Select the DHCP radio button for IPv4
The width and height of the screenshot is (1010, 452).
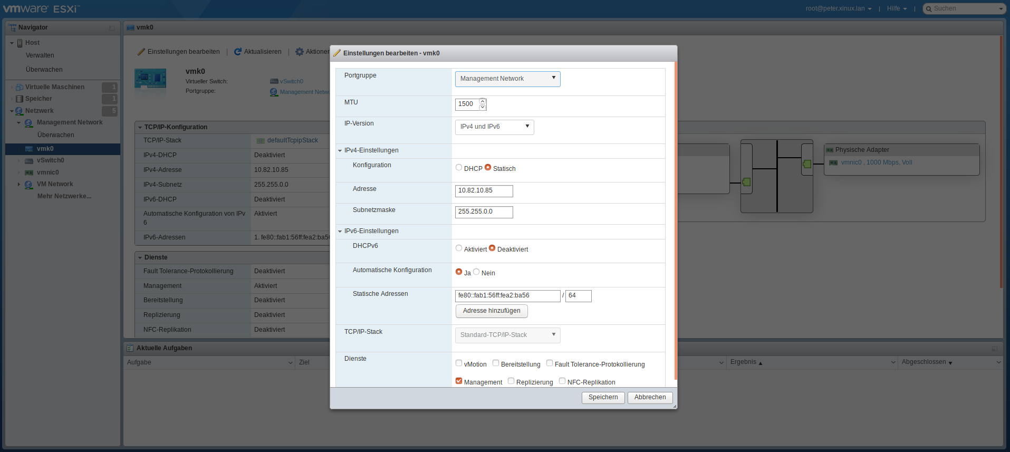(x=459, y=168)
